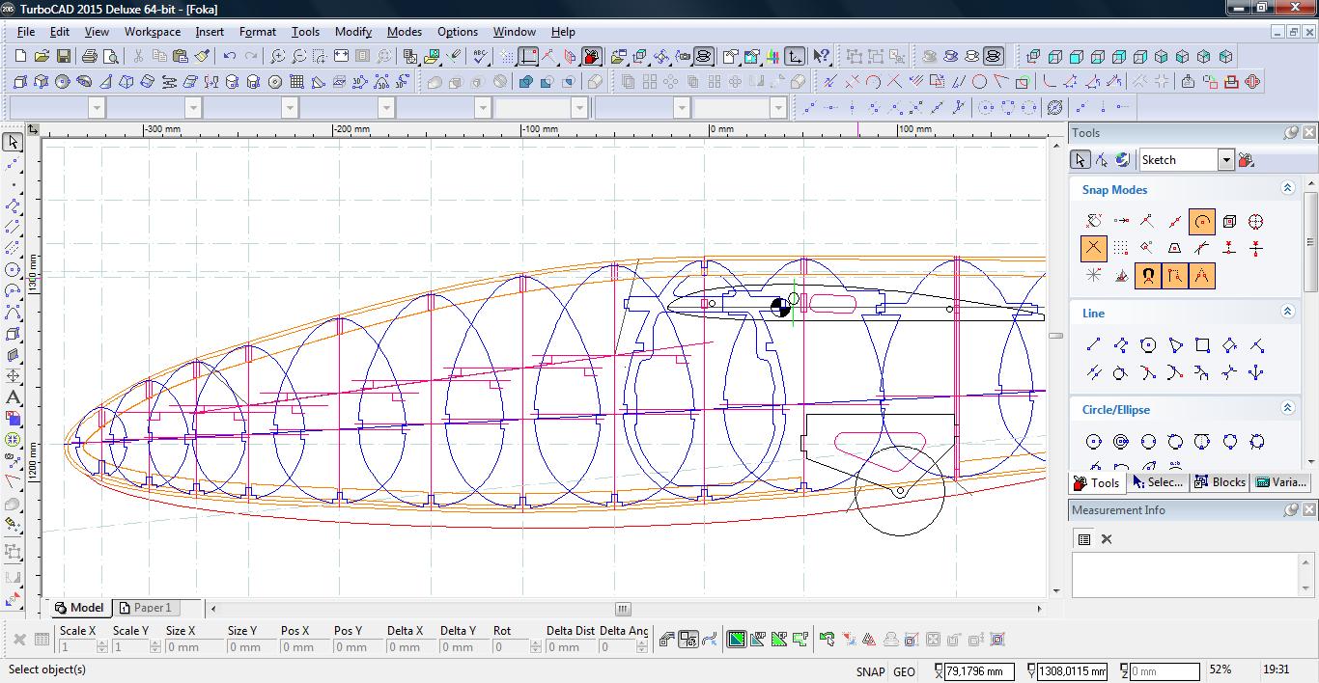Switch to the Blocks palette tab
The height and width of the screenshot is (683, 1319).
tap(1220, 482)
